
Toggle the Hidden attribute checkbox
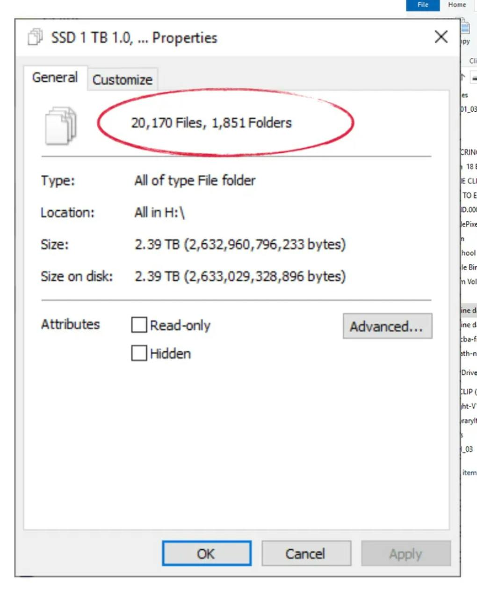[x=139, y=353]
